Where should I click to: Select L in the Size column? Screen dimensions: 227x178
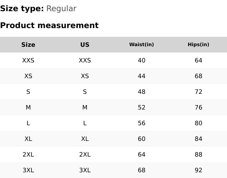[x=28, y=123]
